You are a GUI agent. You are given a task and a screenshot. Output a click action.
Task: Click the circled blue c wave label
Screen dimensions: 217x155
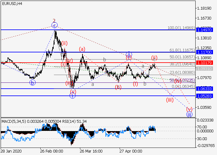55,26
